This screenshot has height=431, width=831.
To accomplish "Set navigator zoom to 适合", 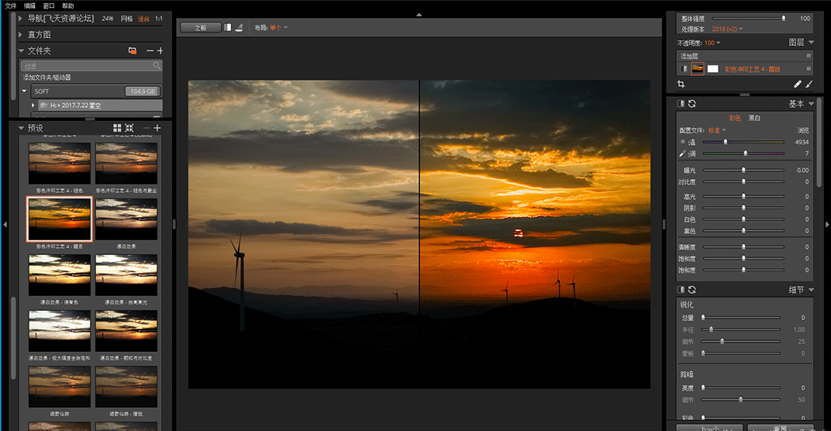I will (x=143, y=19).
